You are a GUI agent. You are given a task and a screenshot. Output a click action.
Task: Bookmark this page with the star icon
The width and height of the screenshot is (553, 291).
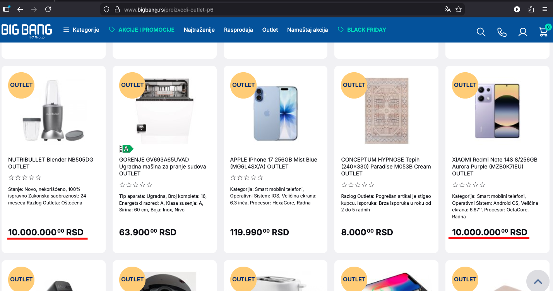(x=459, y=9)
